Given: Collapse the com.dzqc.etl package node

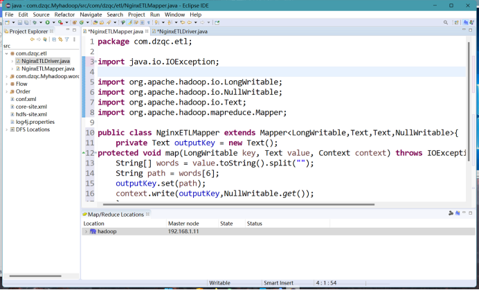Looking at the screenshot, I should [6, 53].
